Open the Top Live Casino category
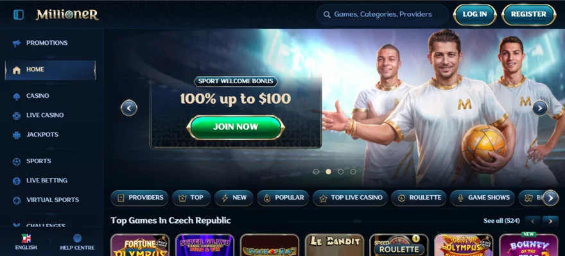565x256 pixels. [350, 198]
